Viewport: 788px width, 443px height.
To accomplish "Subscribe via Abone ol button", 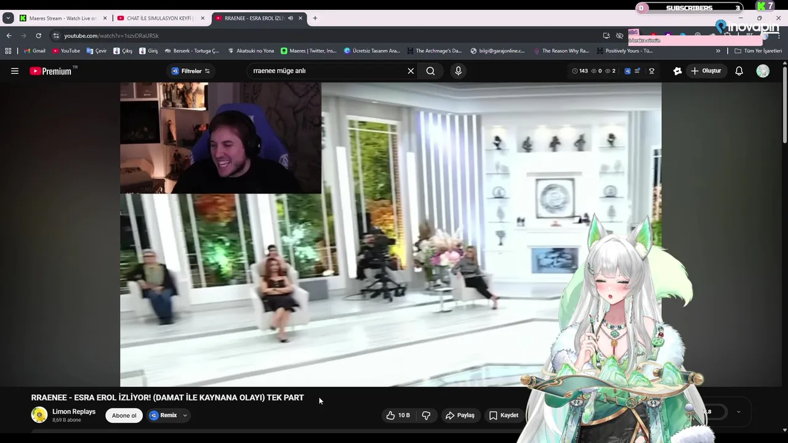I will click(x=124, y=415).
